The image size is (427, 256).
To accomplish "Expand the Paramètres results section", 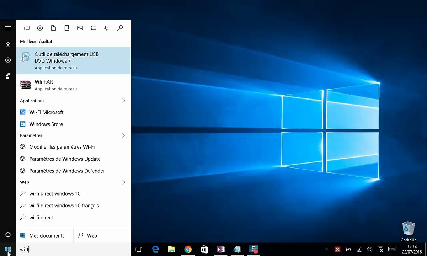I will point(123,135).
